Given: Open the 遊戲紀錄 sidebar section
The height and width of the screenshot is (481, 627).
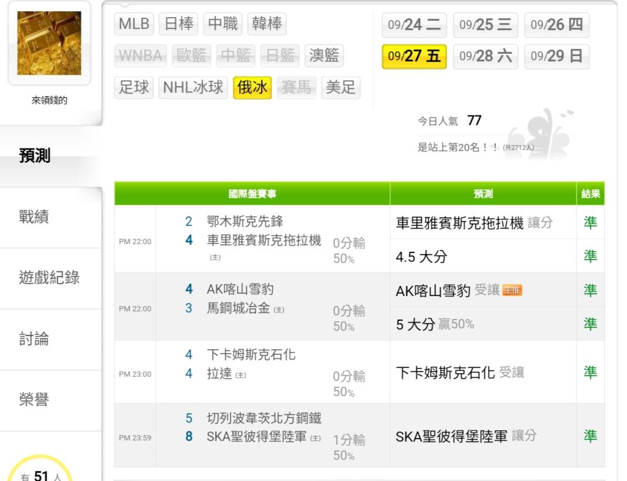Looking at the screenshot, I should pyautogui.click(x=51, y=278).
